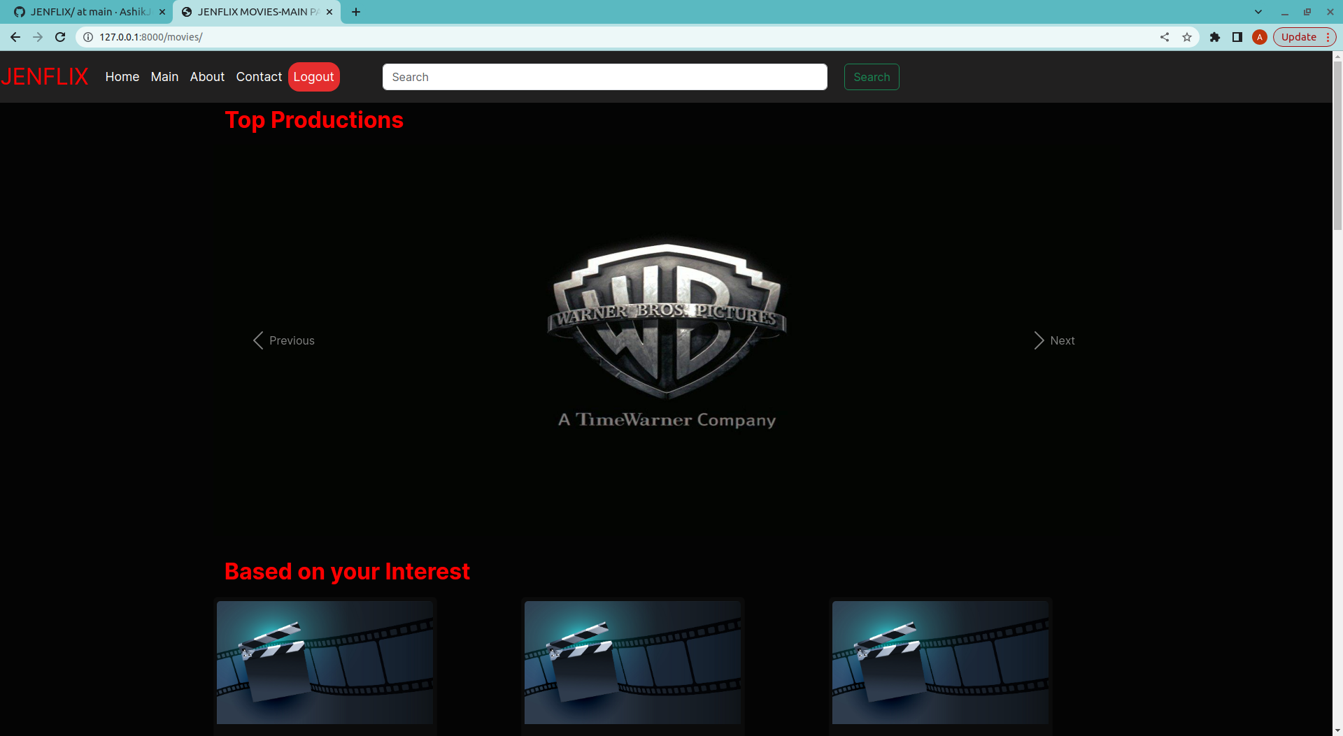Viewport: 1343px width, 736px height.
Task: Open the Home nav link
Action: [122, 77]
